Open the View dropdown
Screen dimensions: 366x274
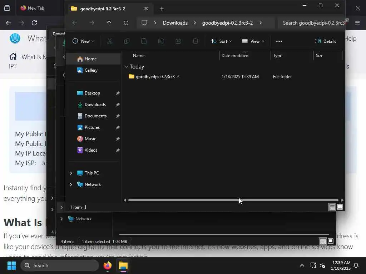pyautogui.click(x=253, y=41)
